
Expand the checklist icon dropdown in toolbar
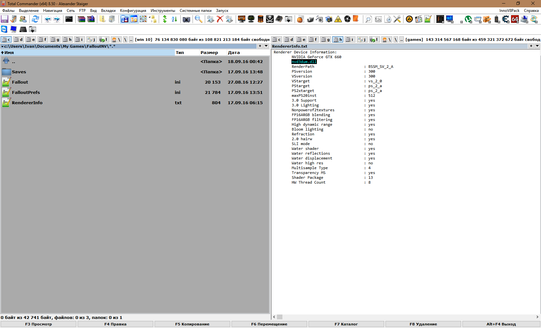(x=443, y=22)
